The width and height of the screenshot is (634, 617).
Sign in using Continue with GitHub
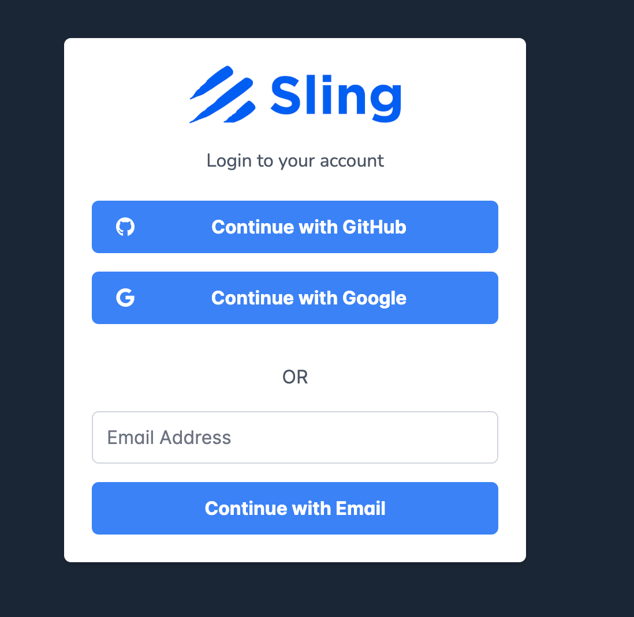click(x=295, y=227)
